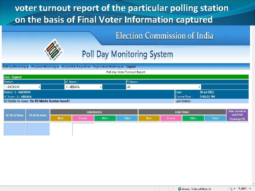Open the Poll Day Monitoring menu

point(16,66)
